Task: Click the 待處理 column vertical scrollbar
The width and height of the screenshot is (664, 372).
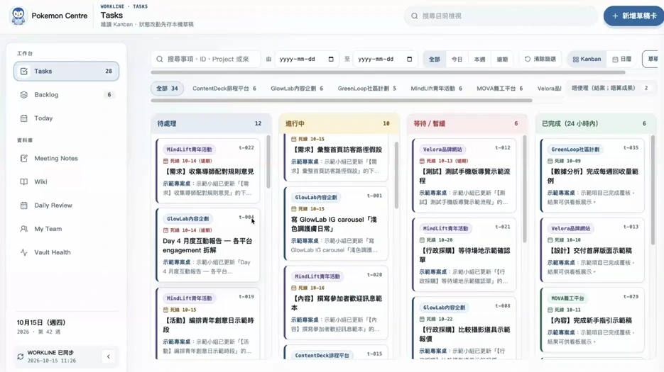Action: 268,162
